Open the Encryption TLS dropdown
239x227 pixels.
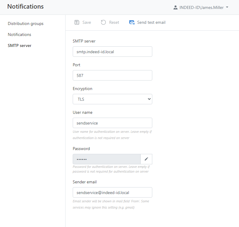(x=112, y=99)
